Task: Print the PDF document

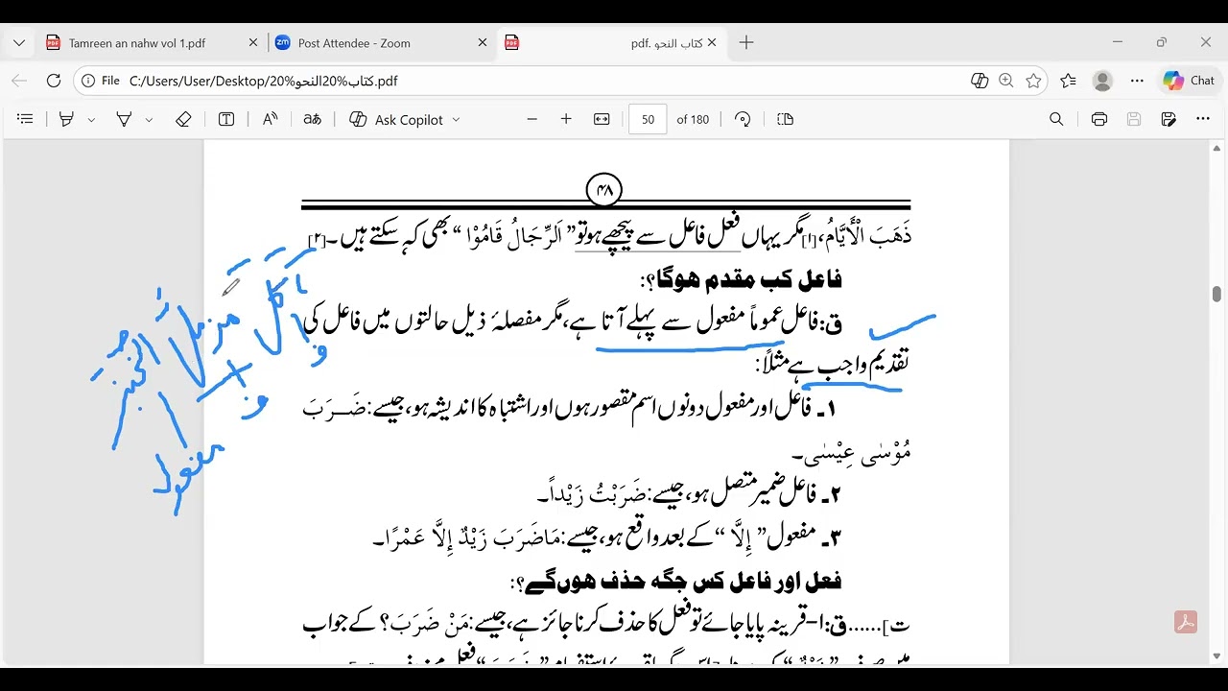Action: click(1099, 119)
